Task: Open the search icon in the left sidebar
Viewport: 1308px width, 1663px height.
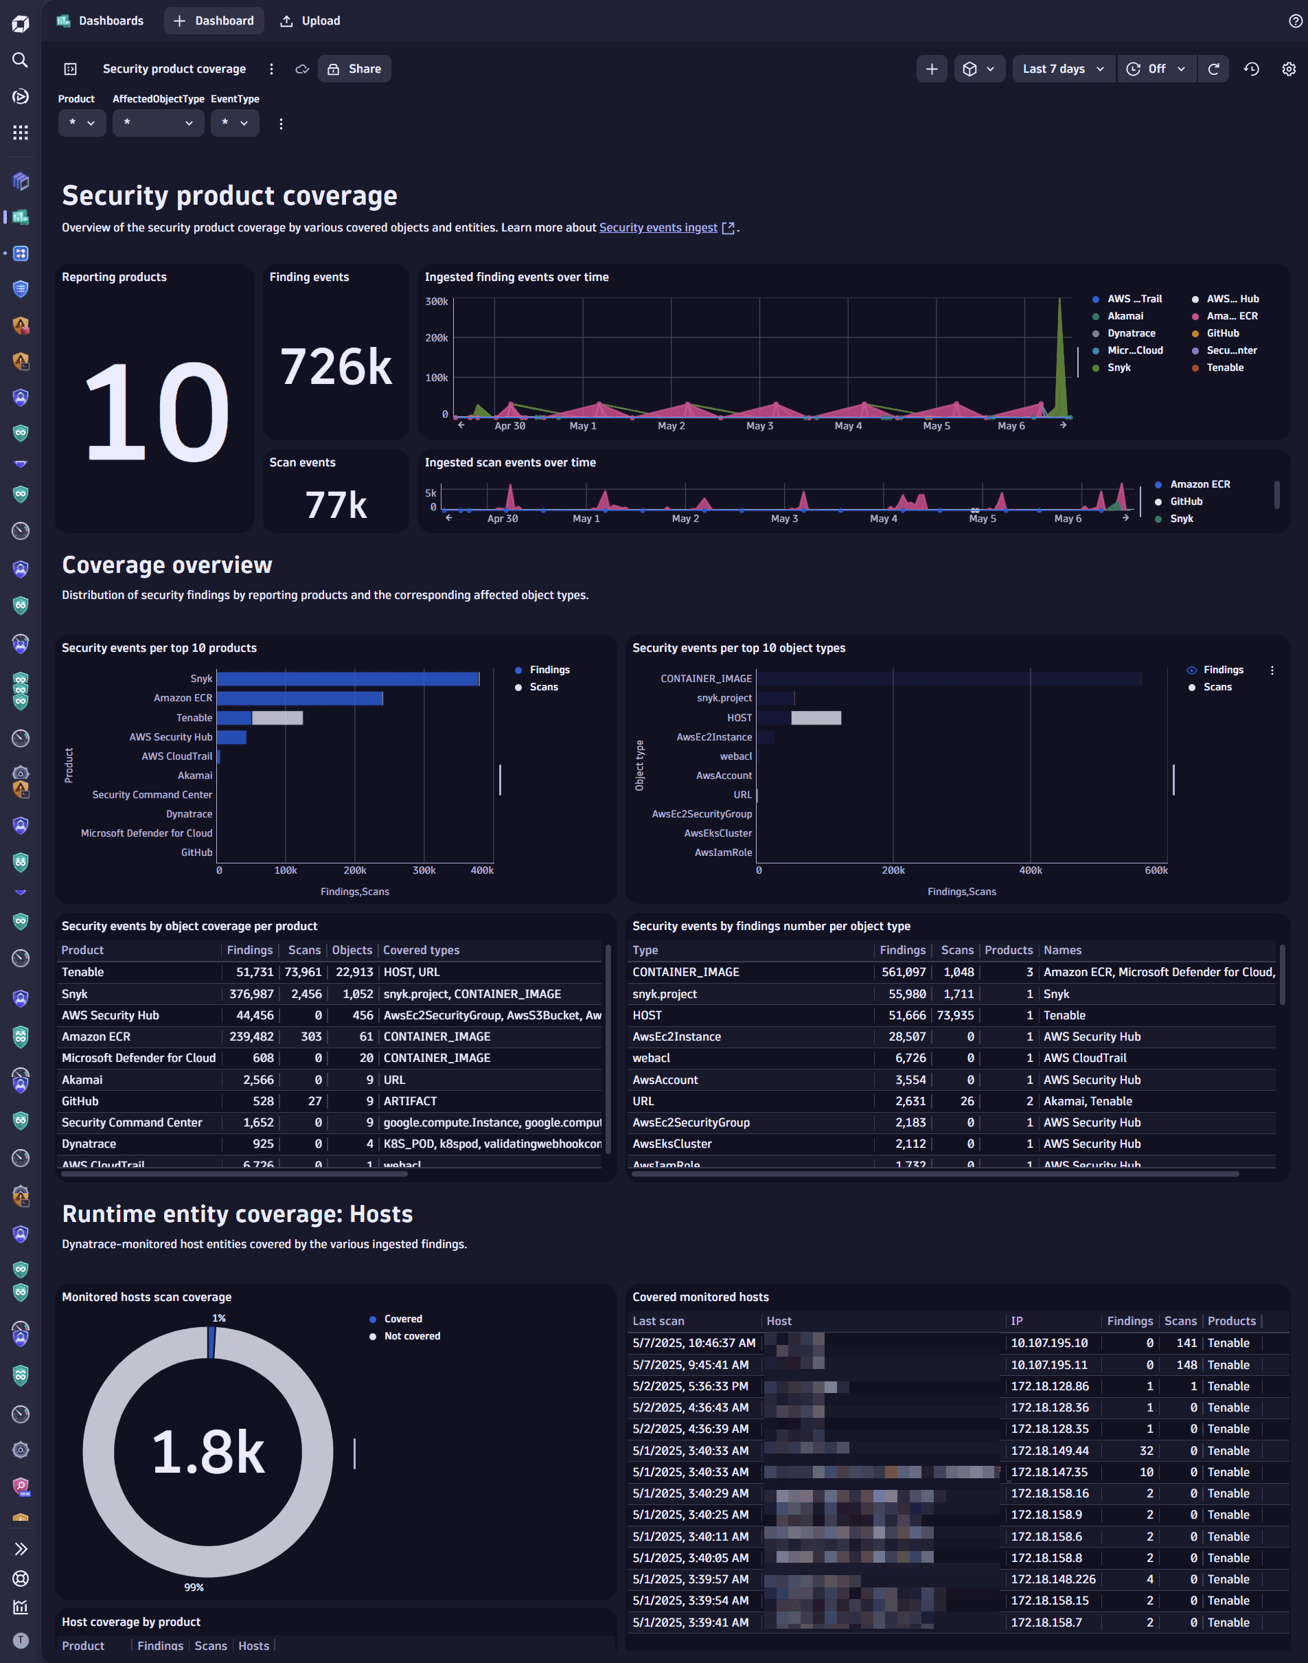Action: [21, 60]
